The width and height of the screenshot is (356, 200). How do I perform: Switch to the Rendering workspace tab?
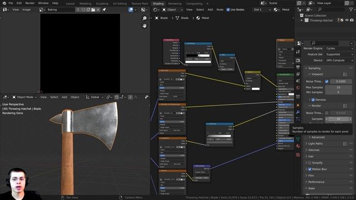[x=175, y=4]
